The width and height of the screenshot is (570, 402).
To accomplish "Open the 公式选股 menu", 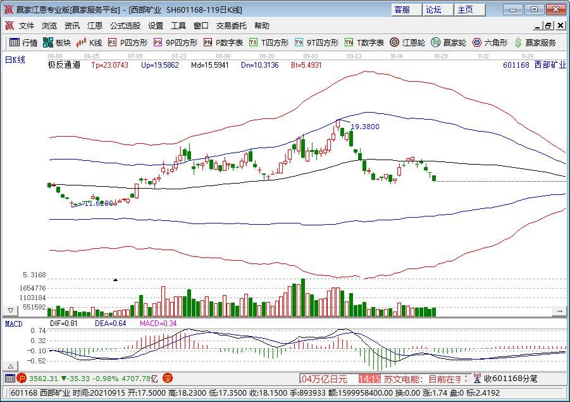I will (x=125, y=26).
